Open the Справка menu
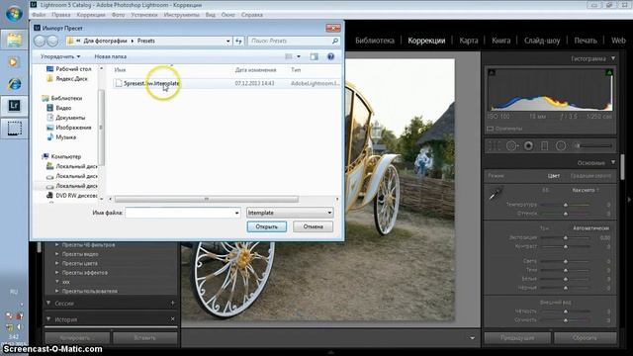This screenshot has width=633, height=356. 252,15
